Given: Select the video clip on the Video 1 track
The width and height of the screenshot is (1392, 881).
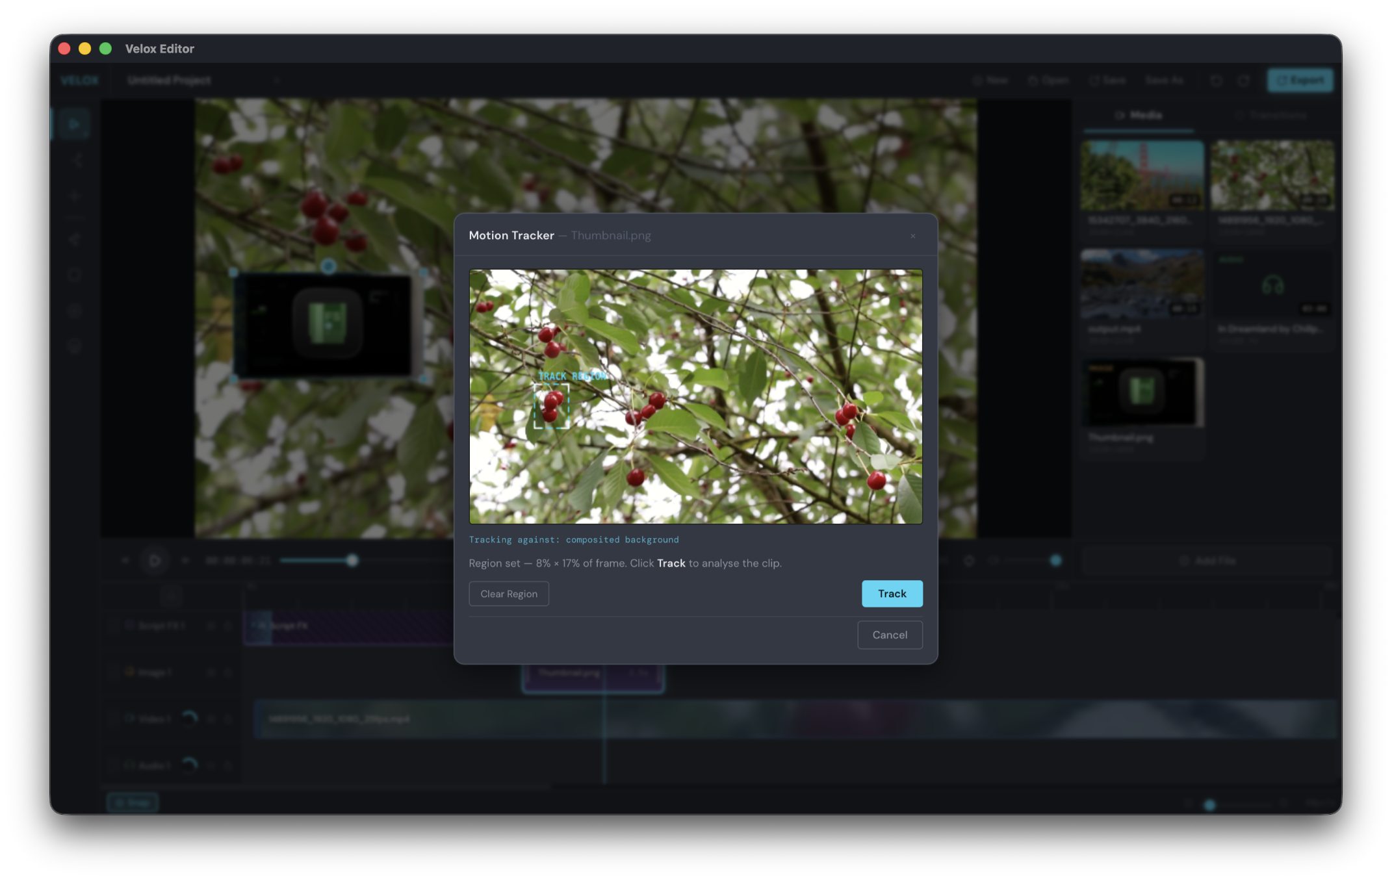Looking at the screenshot, I should (797, 719).
